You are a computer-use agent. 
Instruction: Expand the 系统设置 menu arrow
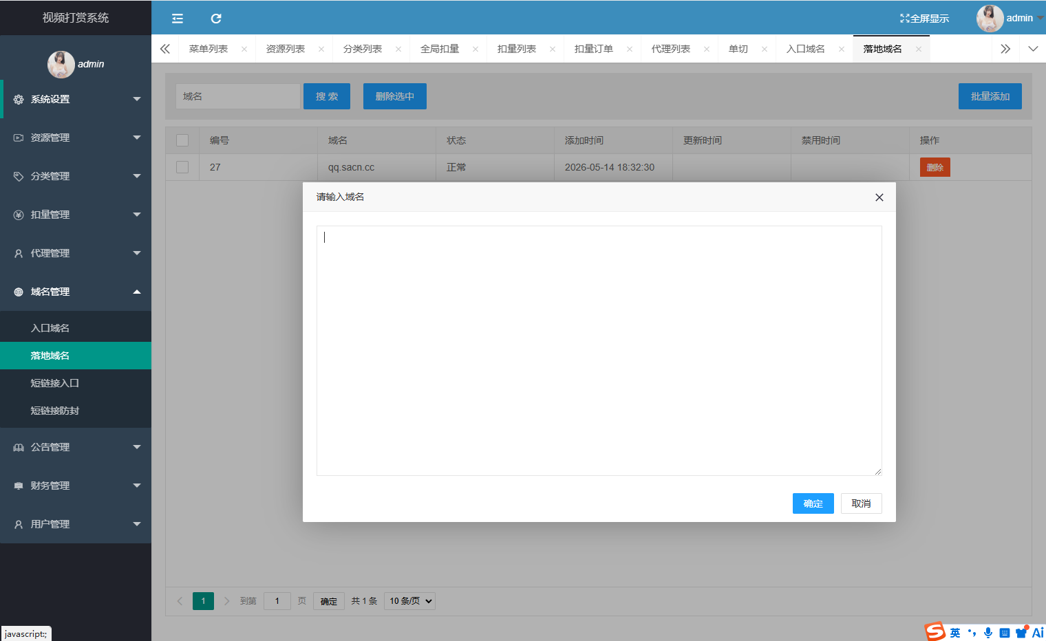pyautogui.click(x=137, y=100)
